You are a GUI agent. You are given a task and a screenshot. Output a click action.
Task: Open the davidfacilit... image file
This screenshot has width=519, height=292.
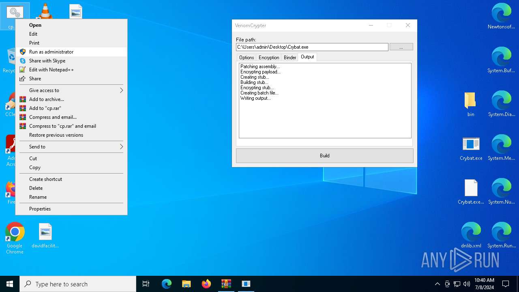(x=45, y=236)
